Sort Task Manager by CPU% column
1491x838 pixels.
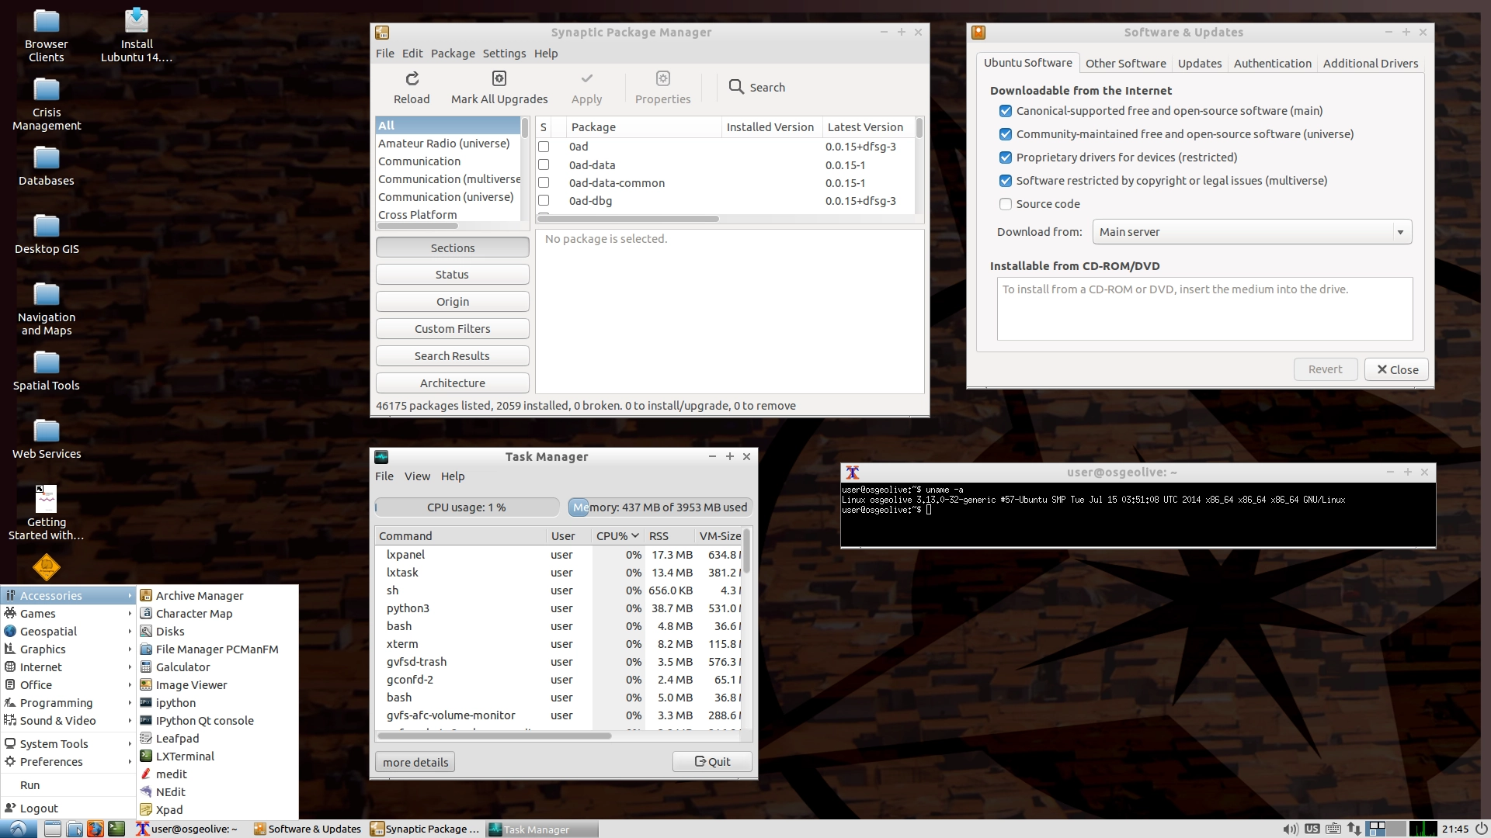click(617, 535)
